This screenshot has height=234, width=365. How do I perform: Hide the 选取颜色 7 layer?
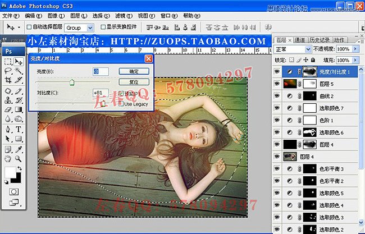pyautogui.click(x=277, y=108)
